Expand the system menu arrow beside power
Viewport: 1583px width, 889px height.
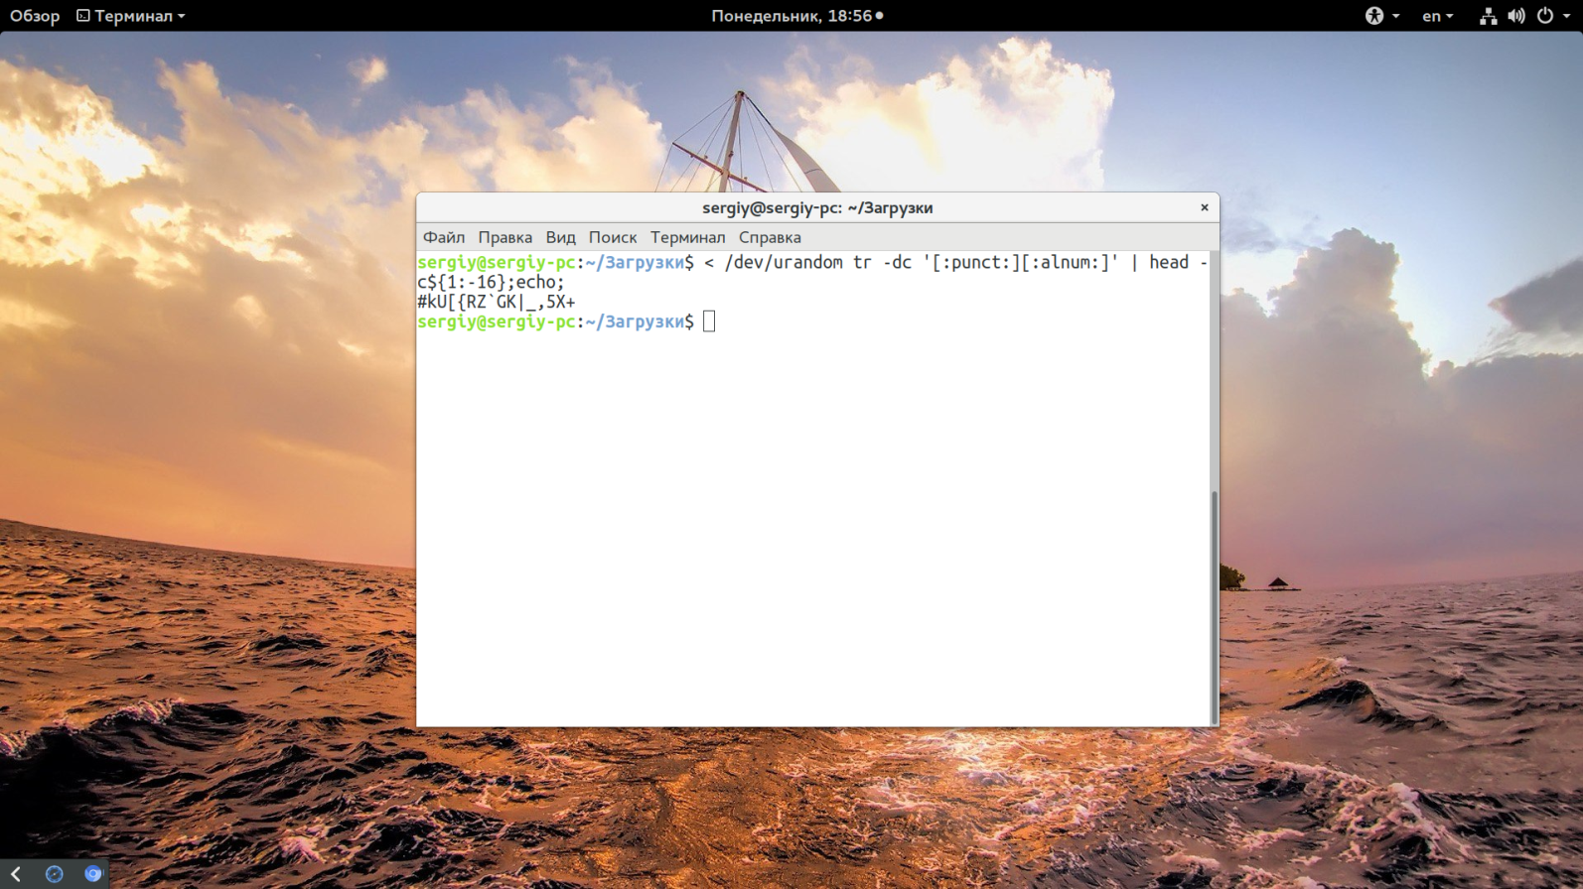pyautogui.click(x=1567, y=17)
